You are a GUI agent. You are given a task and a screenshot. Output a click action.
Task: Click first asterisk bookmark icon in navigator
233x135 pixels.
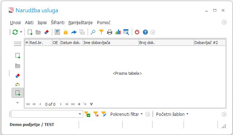[x=79, y=104]
